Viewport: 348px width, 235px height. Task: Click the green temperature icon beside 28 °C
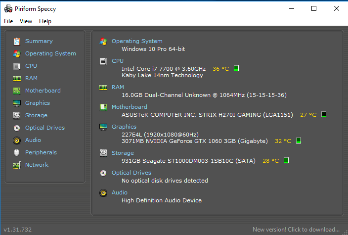286,160
